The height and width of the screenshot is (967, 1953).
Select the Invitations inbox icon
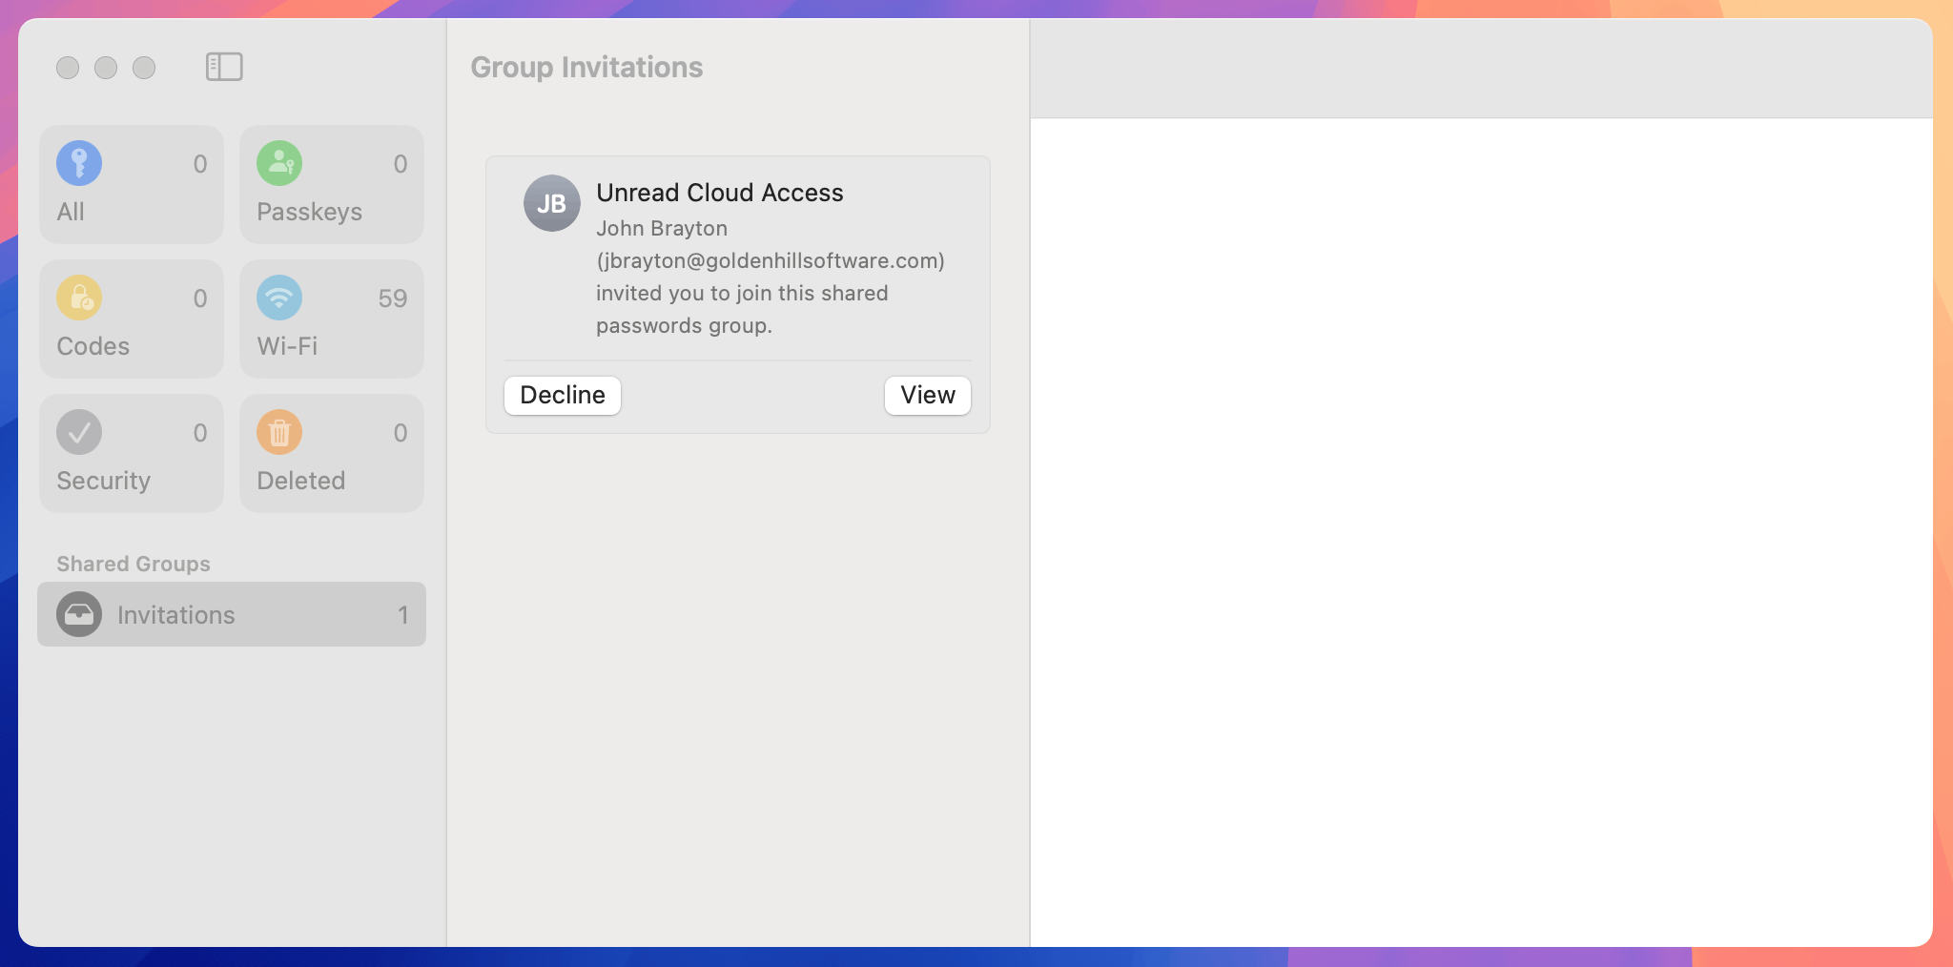click(x=79, y=614)
